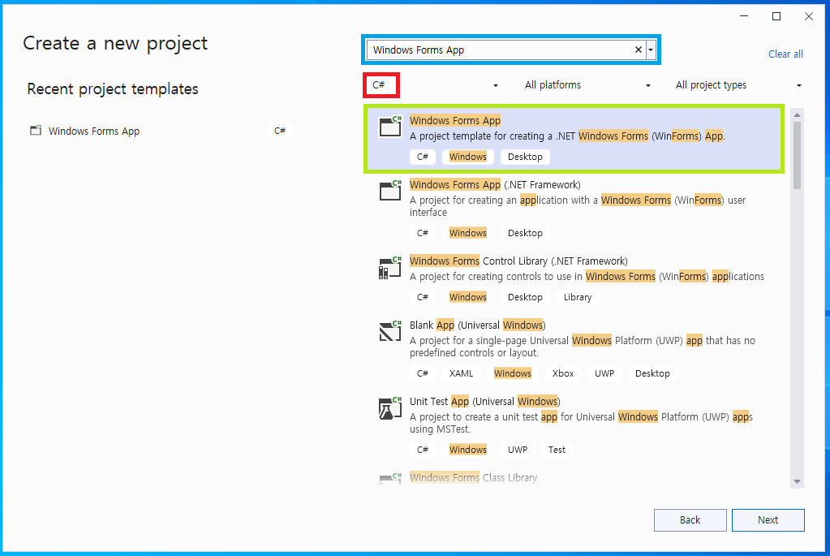Click the recent Windows Forms App template icon

(36, 130)
